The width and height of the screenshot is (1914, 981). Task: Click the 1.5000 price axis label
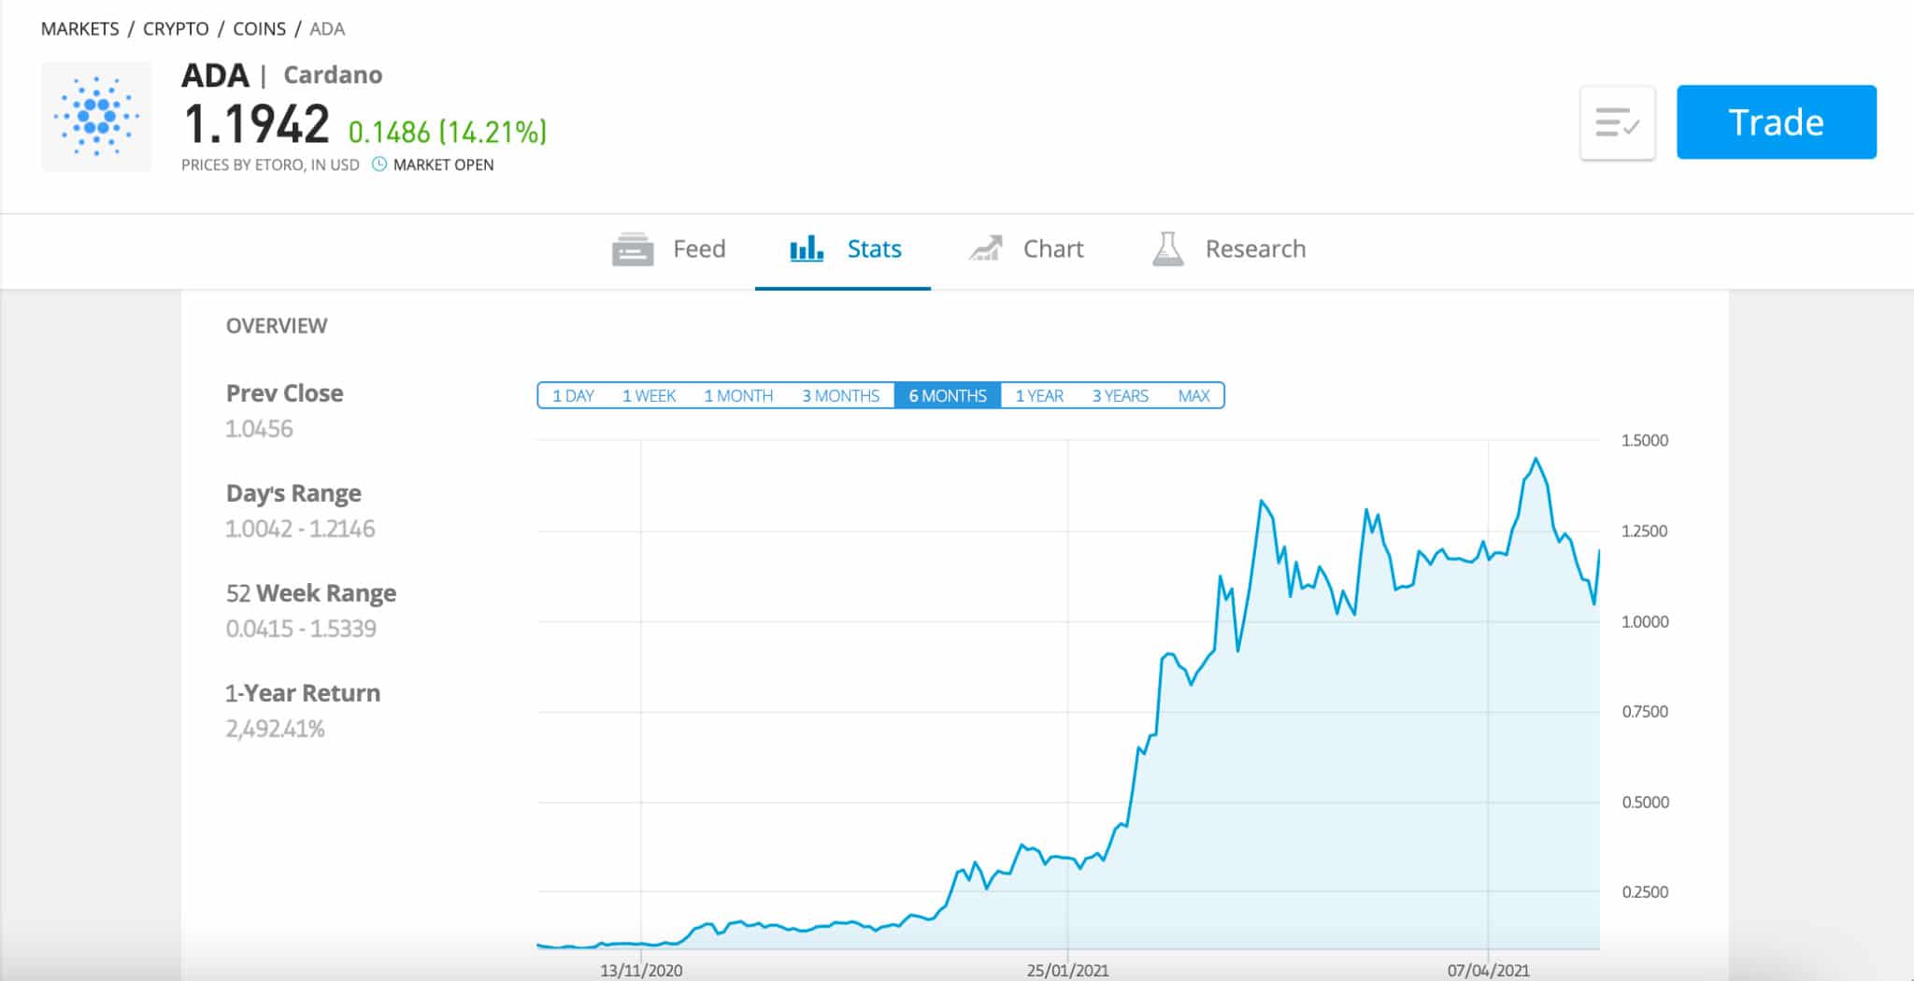pyautogui.click(x=1645, y=440)
